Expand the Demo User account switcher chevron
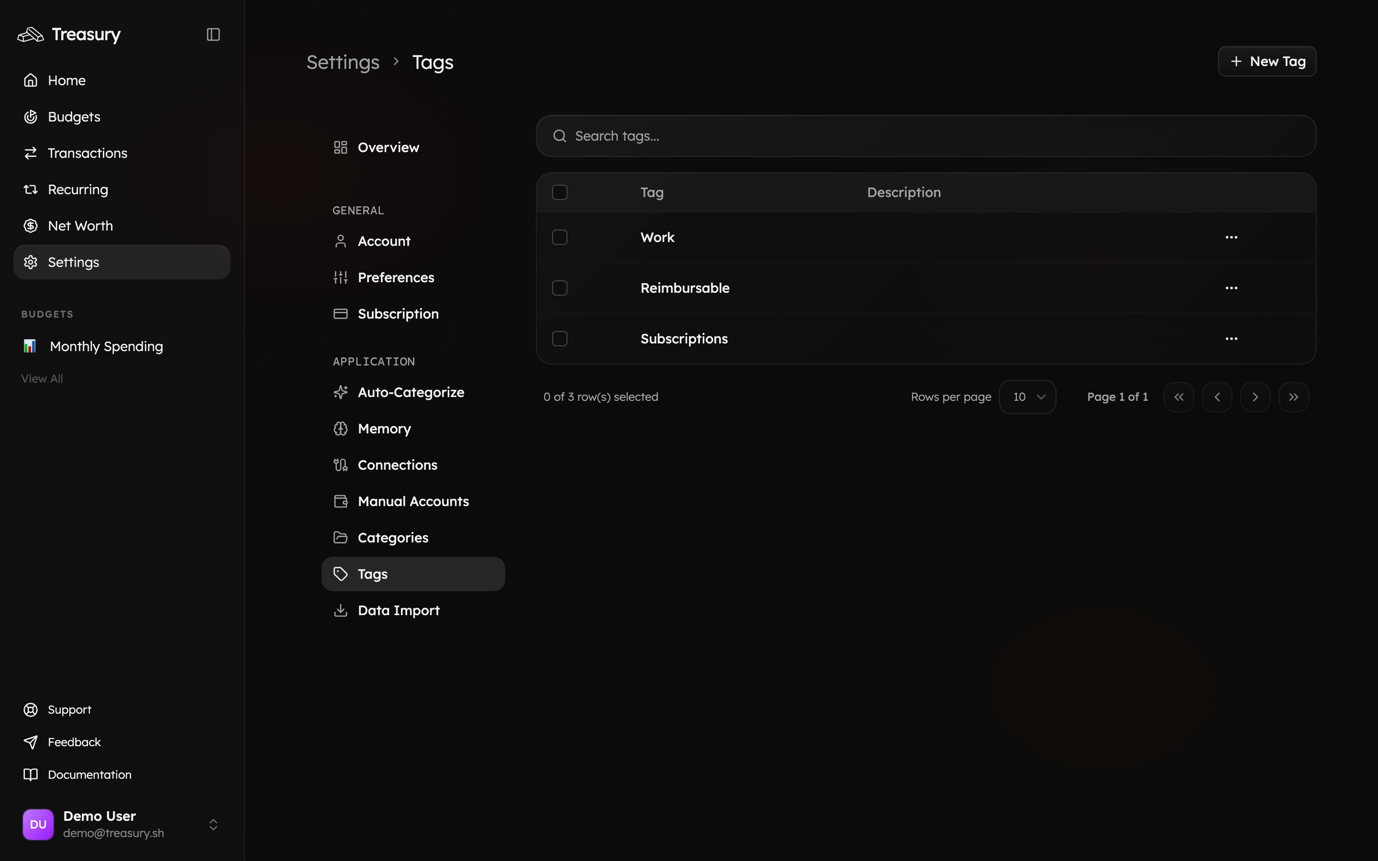 pos(213,825)
